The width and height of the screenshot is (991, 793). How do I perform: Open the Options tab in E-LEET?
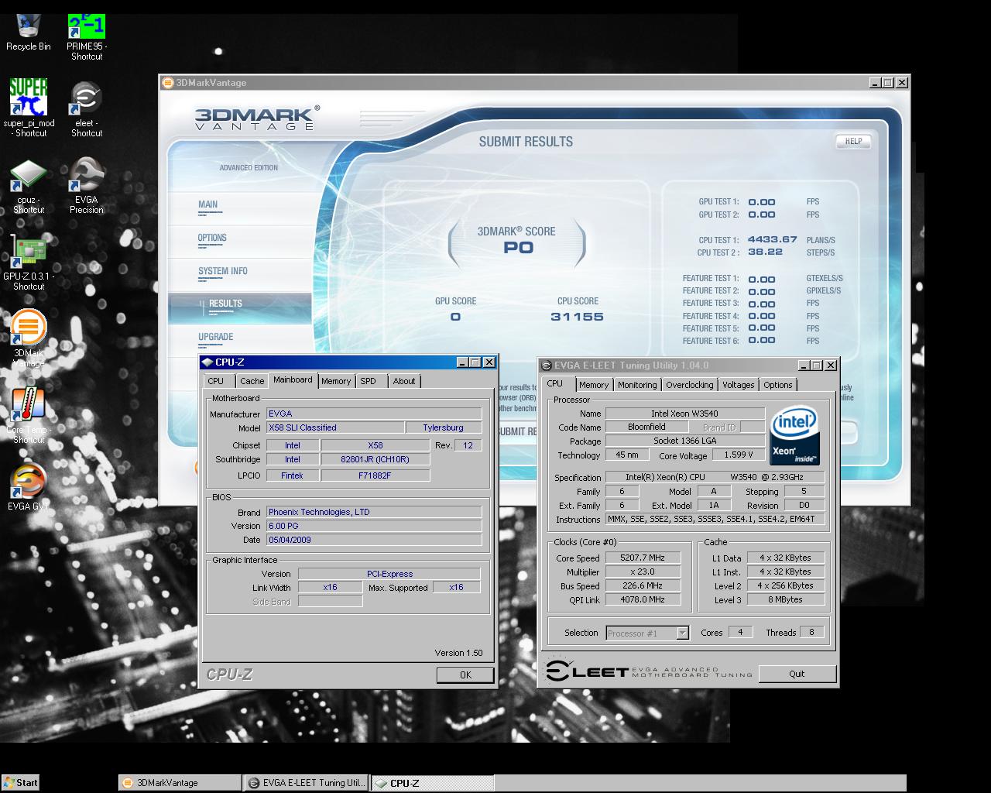pyautogui.click(x=778, y=385)
